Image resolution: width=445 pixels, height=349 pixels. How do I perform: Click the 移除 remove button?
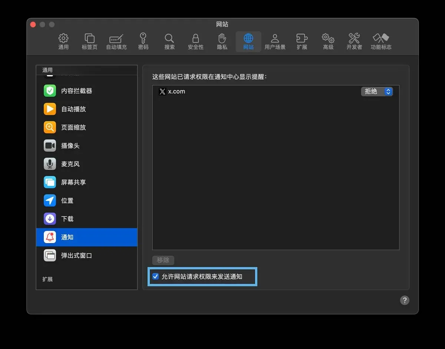163,260
